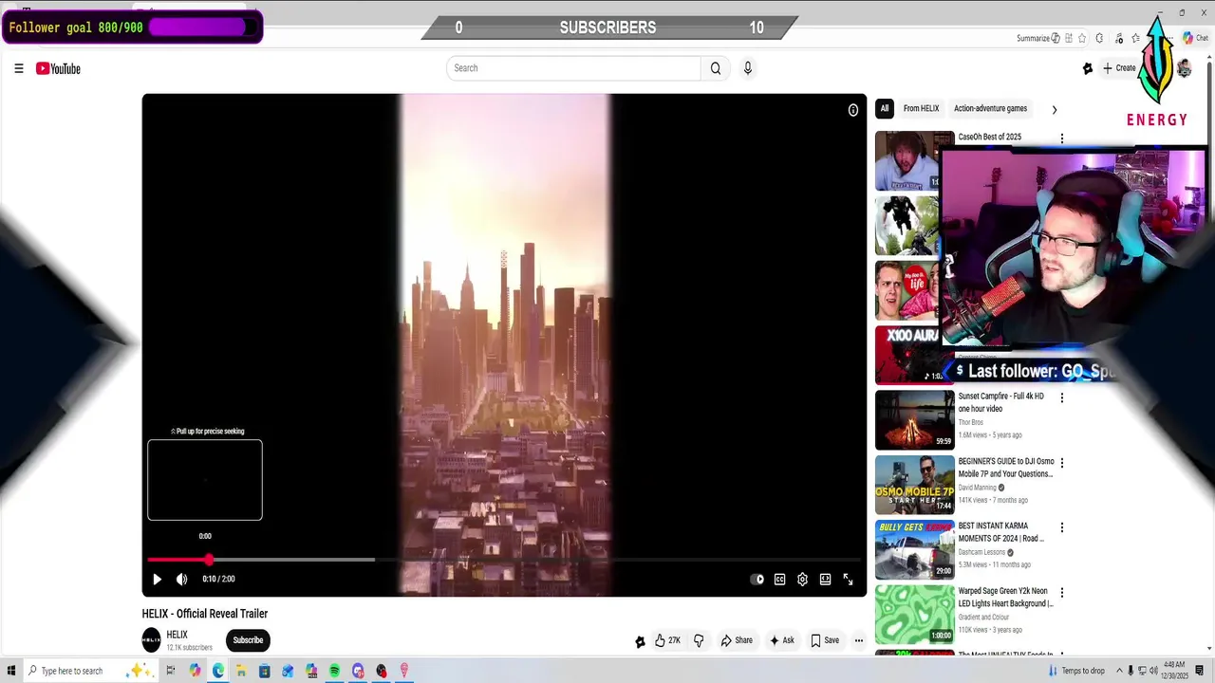This screenshot has height=683, width=1215.
Task: Enter fullscreen on the video player
Action: [x=848, y=580]
